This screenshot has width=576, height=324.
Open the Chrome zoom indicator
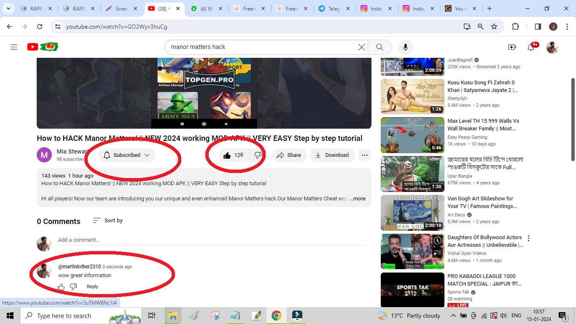(480, 27)
